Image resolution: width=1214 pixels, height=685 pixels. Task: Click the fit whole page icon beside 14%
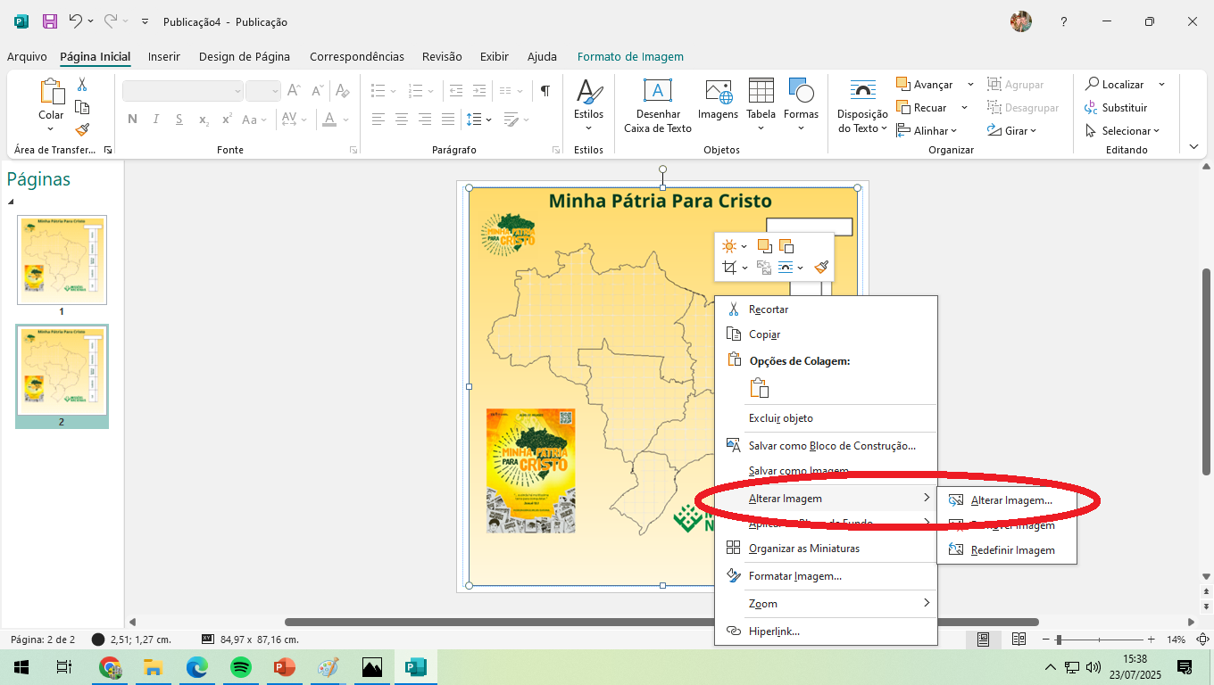(x=1202, y=640)
